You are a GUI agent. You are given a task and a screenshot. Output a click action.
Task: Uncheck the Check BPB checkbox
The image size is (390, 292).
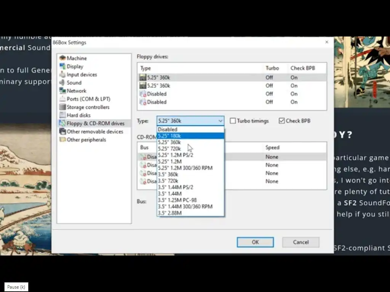[x=281, y=121]
